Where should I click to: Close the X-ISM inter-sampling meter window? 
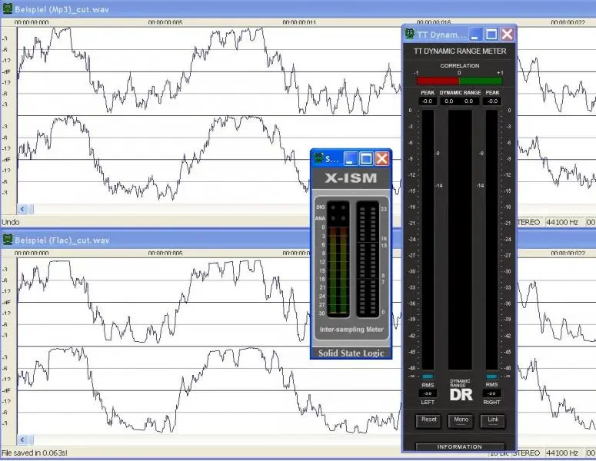pos(381,159)
